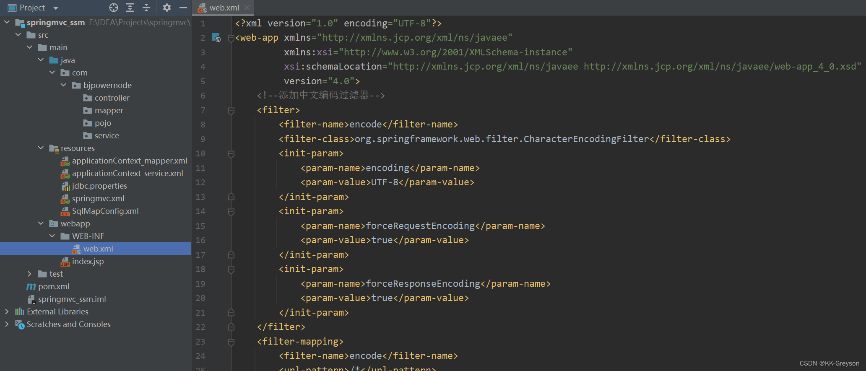Image resolution: width=866 pixels, height=371 pixels.
Task: Fold the init-param block at line 18
Action: click(x=231, y=270)
